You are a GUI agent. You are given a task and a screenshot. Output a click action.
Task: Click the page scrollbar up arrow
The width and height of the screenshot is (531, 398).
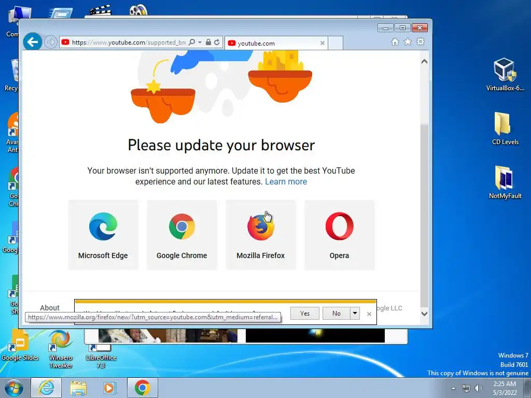tap(424, 62)
